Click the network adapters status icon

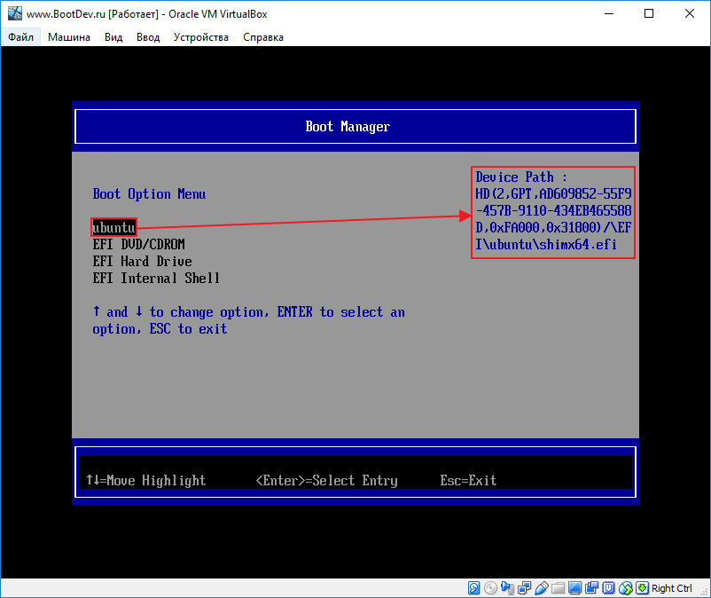point(525,587)
